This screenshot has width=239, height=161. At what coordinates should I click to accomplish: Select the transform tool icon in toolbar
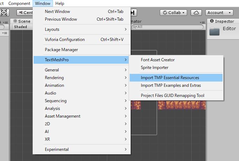point(4,13)
